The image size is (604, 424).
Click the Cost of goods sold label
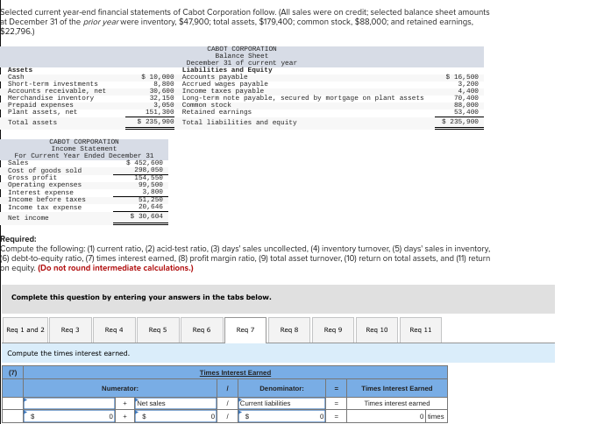click(x=45, y=170)
